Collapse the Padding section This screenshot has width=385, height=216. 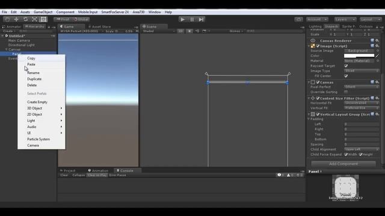[x=309, y=119]
